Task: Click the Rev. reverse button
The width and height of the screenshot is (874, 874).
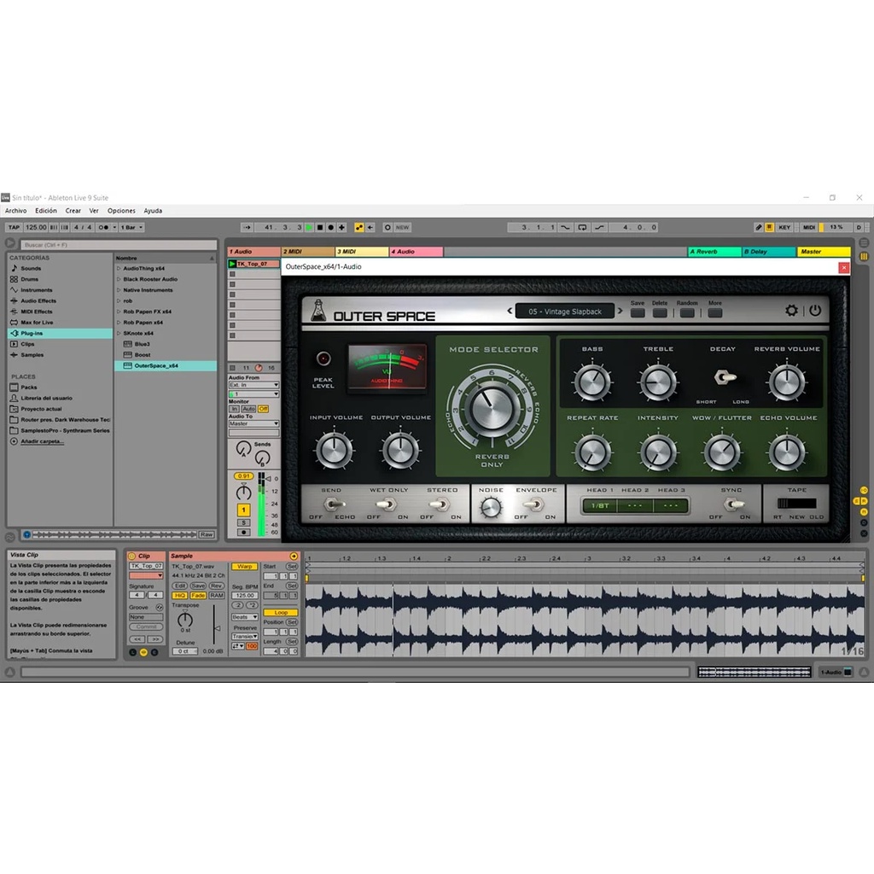Action: [x=216, y=586]
